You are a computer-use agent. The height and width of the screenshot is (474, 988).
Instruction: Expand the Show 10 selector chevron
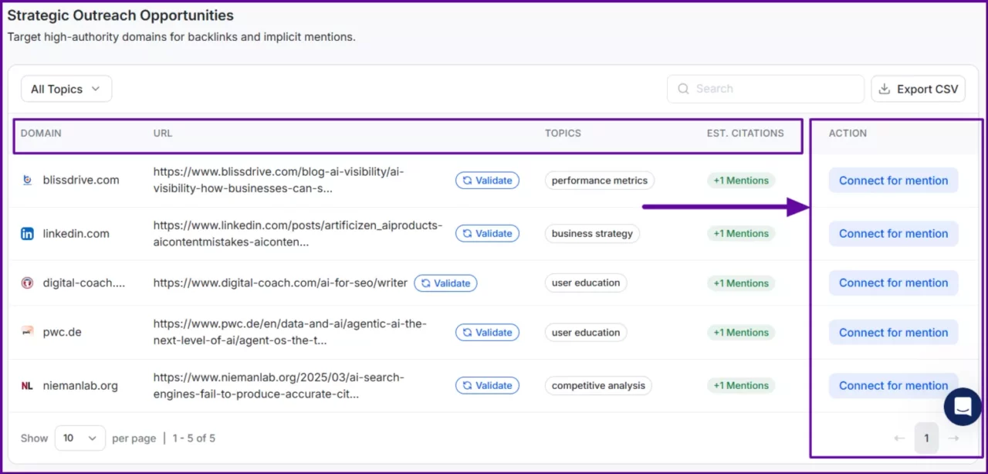(94, 438)
